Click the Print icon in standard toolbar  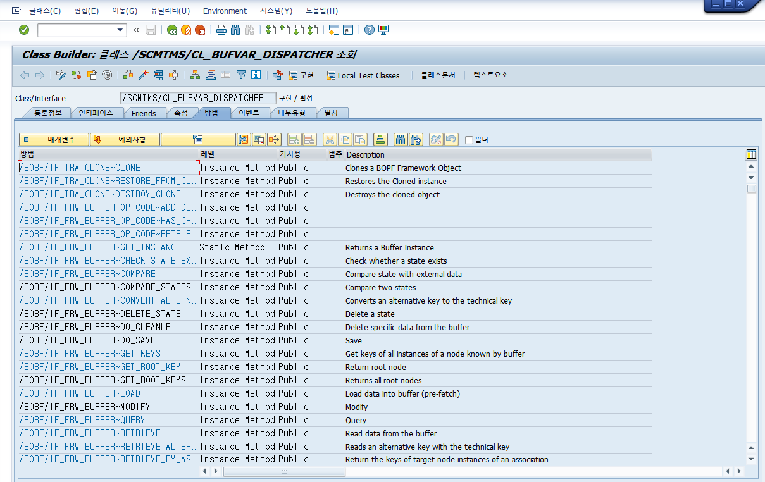pos(221,30)
